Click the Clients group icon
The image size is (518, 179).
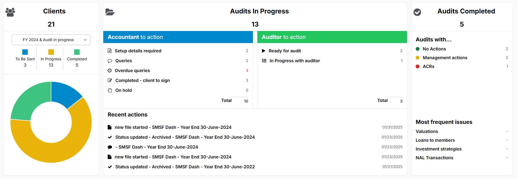pos(10,12)
